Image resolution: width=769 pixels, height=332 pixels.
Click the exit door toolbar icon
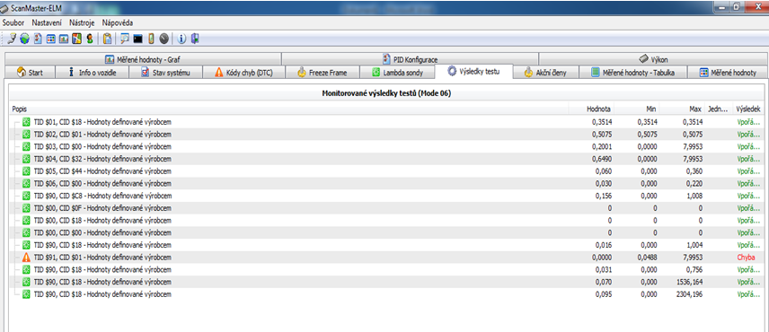click(x=195, y=39)
